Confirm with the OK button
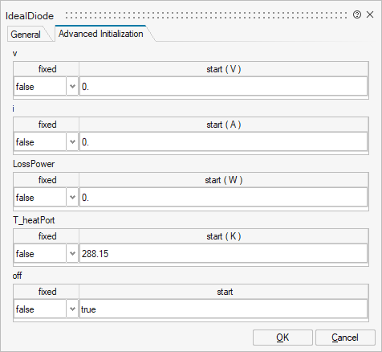Viewport: 382px width, 352px height. (282, 338)
